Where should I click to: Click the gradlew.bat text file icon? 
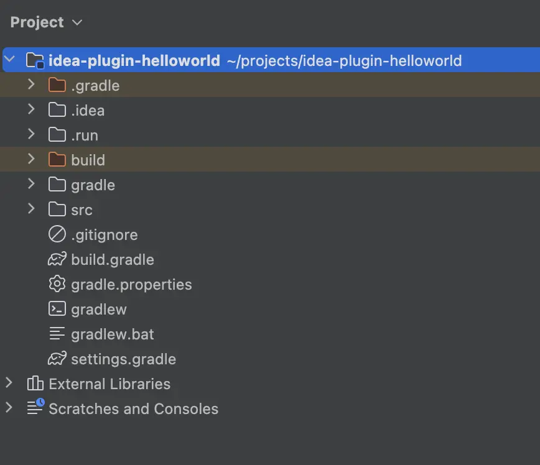click(x=57, y=334)
